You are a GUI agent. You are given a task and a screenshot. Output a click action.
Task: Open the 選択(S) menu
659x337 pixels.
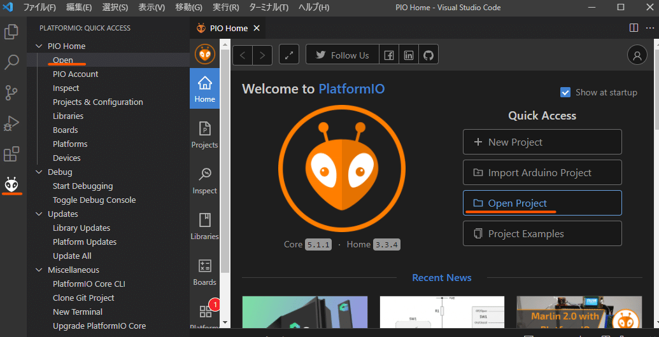(115, 8)
